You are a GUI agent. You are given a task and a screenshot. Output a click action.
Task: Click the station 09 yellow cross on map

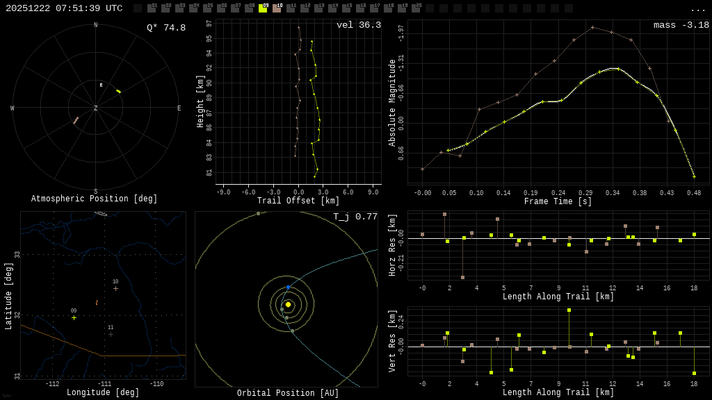click(74, 318)
